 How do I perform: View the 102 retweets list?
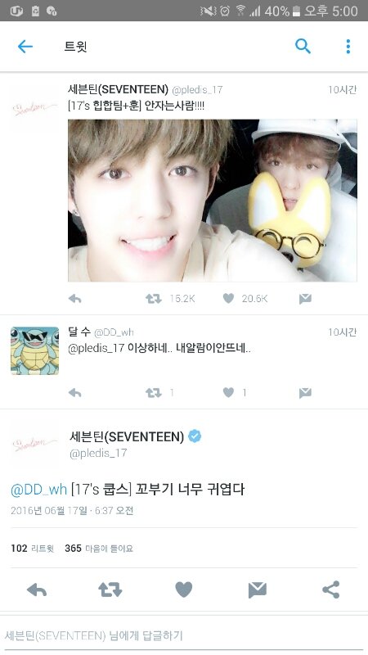[32, 548]
